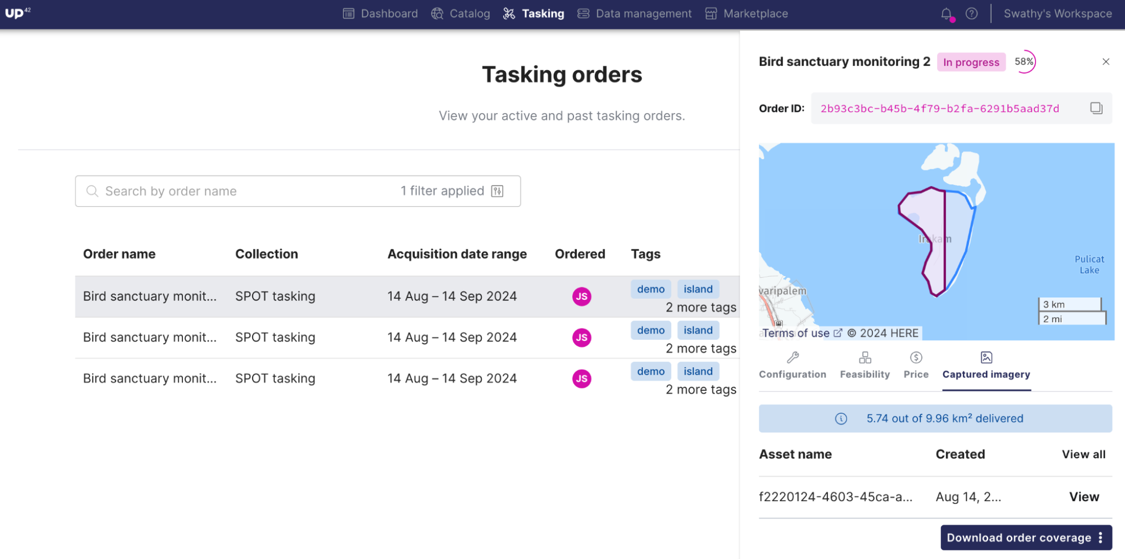Screen dimensions: 1125x559
Task: Select the third Bird sanctuary monit... order name
Action: coord(150,378)
